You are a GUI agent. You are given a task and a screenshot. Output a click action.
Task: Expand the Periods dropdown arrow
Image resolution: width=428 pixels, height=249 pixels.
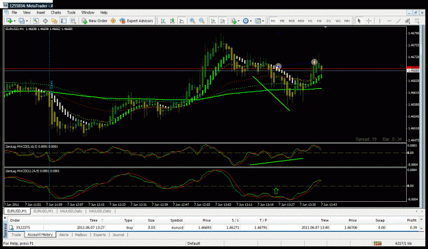coord(251,21)
